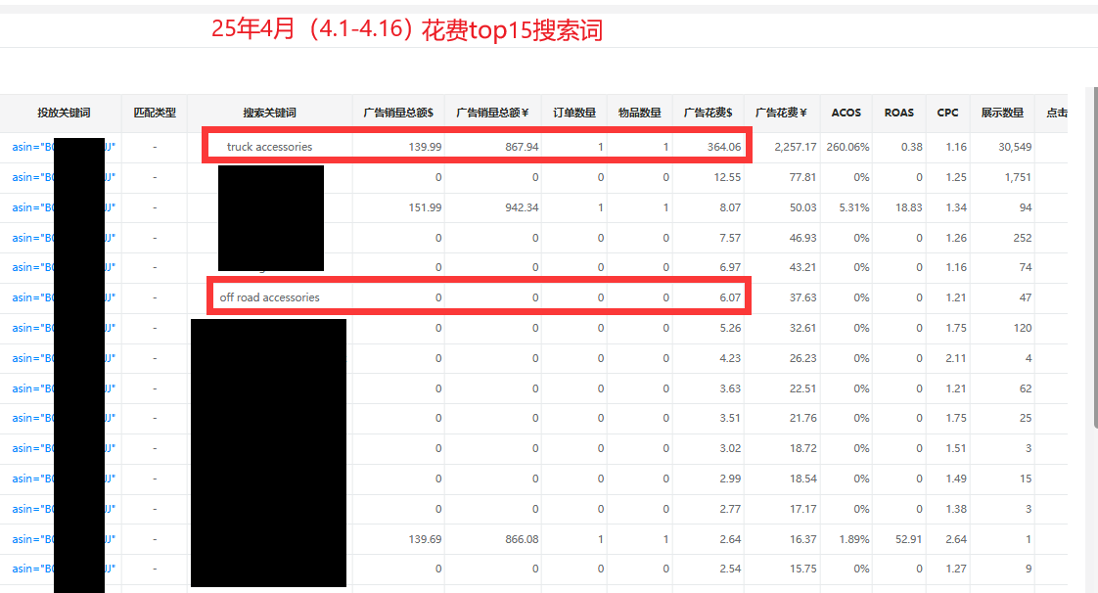Image resolution: width=1098 pixels, height=593 pixels.
Task: Select the 投放关键词 column header
Action: pos(64,113)
